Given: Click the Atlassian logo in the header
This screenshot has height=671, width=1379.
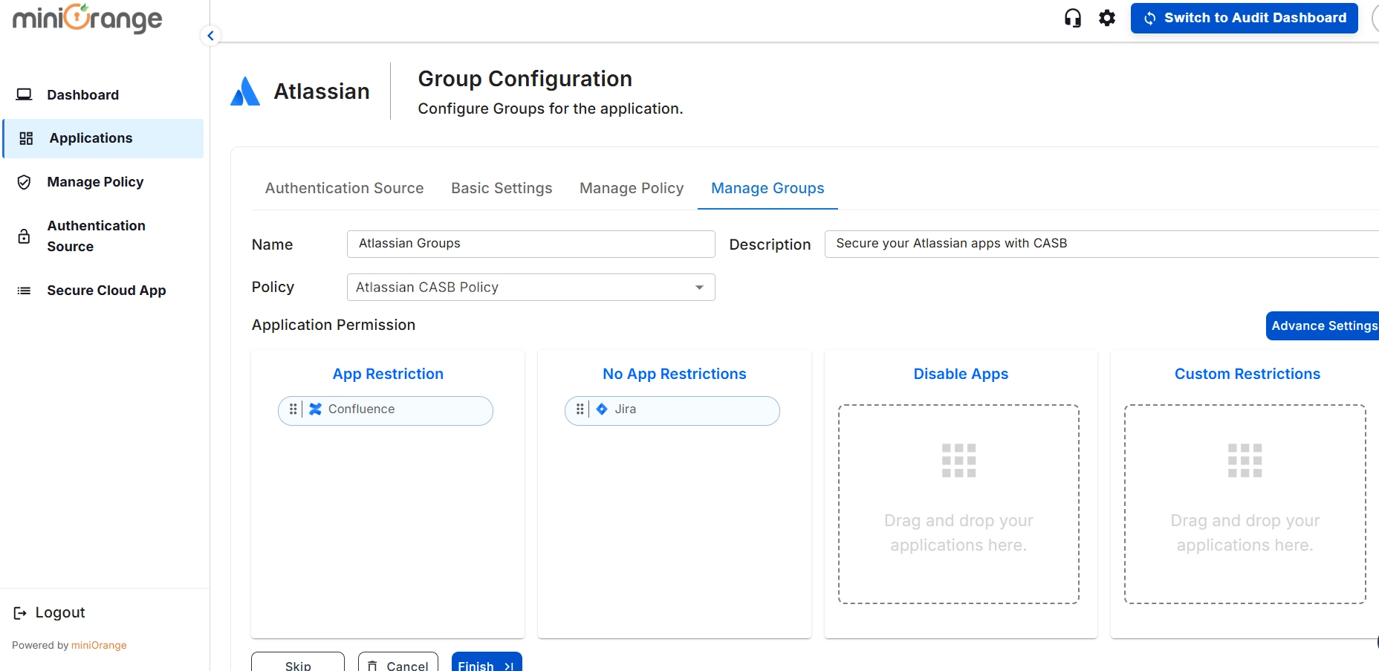Looking at the screenshot, I should (x=244, y=91).
